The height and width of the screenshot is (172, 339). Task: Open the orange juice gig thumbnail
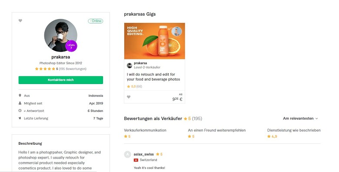155,41
